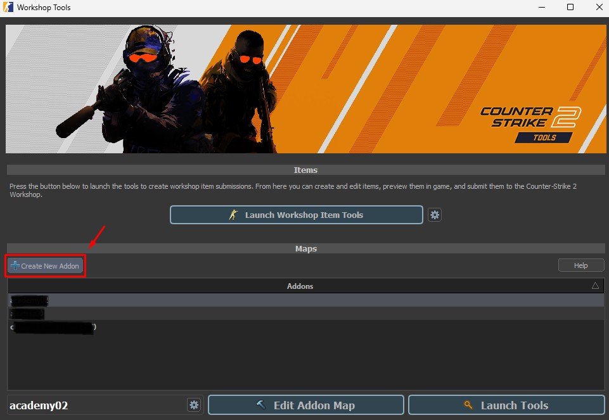Select the second redacted addon row

pos(305,313)
